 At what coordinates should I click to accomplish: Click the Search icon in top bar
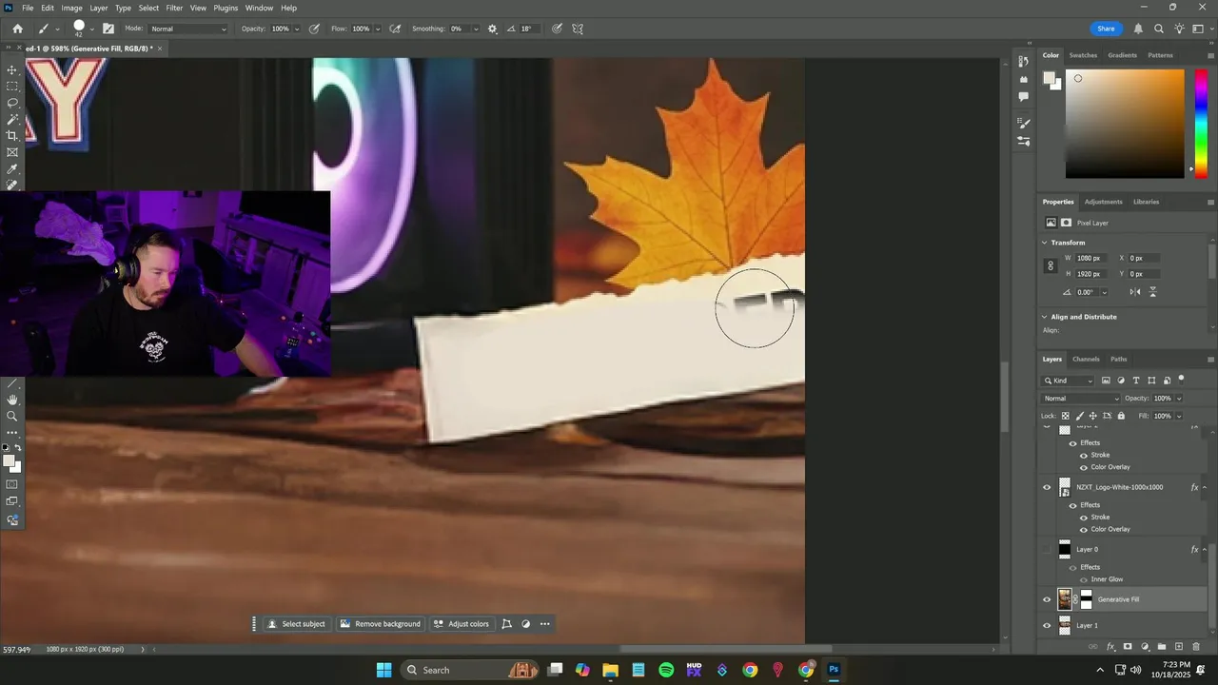1159,29
